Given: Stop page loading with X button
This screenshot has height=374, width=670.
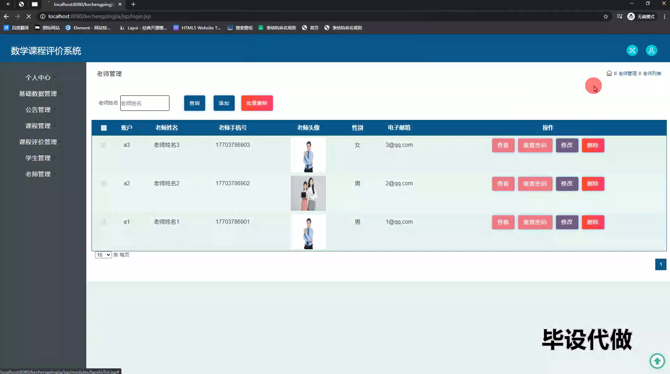Looking at the screenshot, I should click(29, 16).
